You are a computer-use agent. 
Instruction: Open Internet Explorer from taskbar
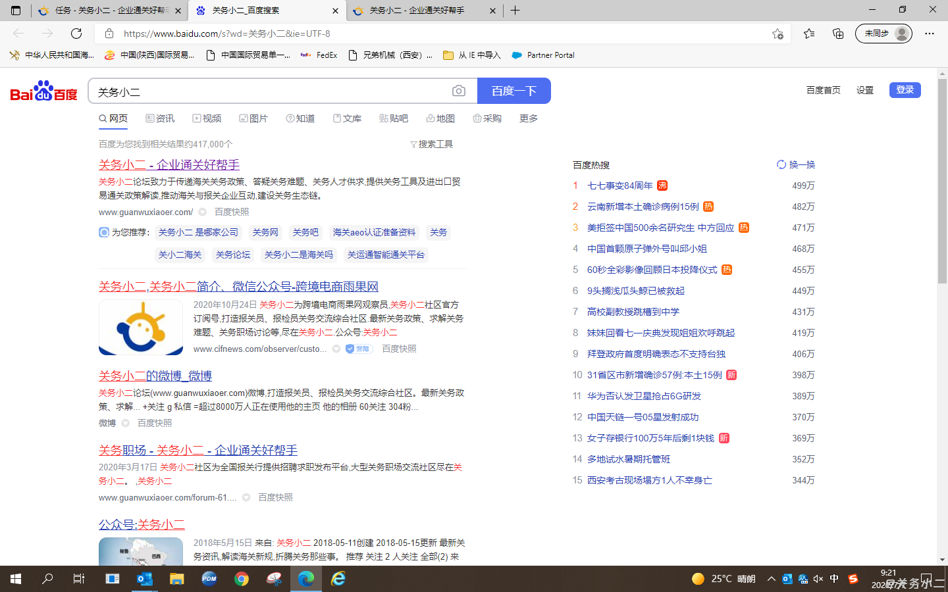tap(338, 579)
